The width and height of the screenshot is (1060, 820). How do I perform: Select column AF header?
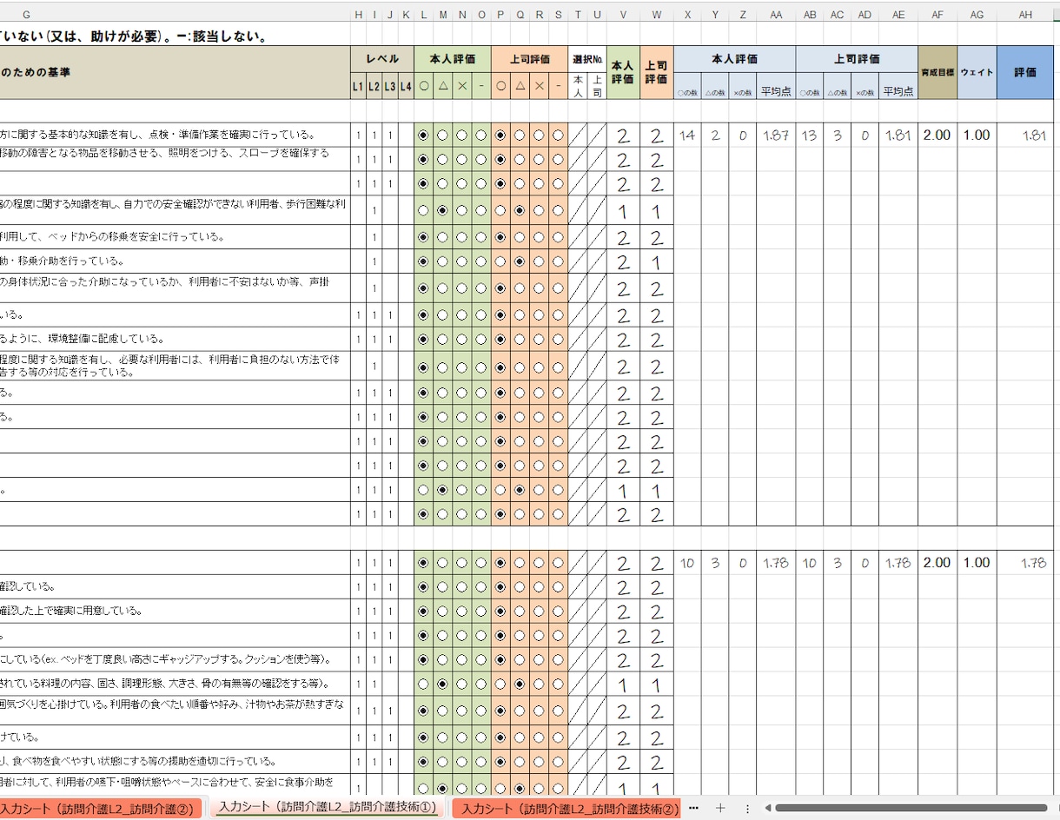click(937, 15)
